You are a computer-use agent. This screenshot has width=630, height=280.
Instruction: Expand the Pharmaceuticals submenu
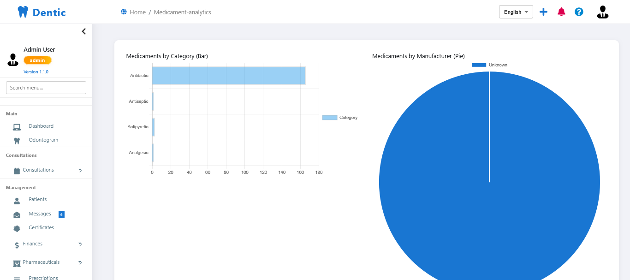click(x=46, y=262)
